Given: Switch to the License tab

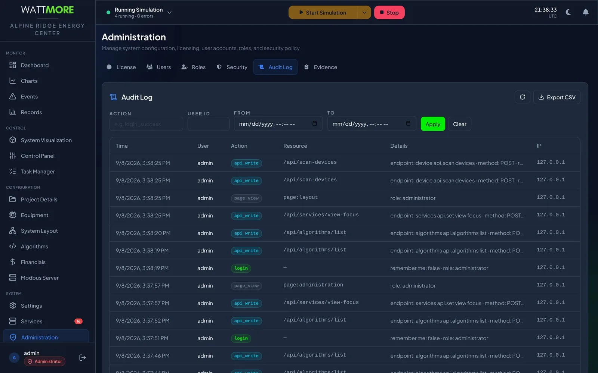Looking at the screenshot, I should (x=121, y=67).
